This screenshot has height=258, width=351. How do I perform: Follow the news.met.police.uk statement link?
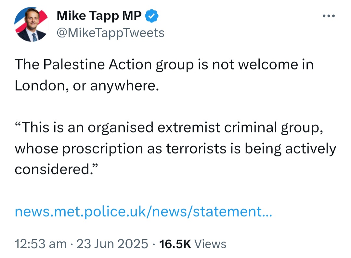click(144, 211)
